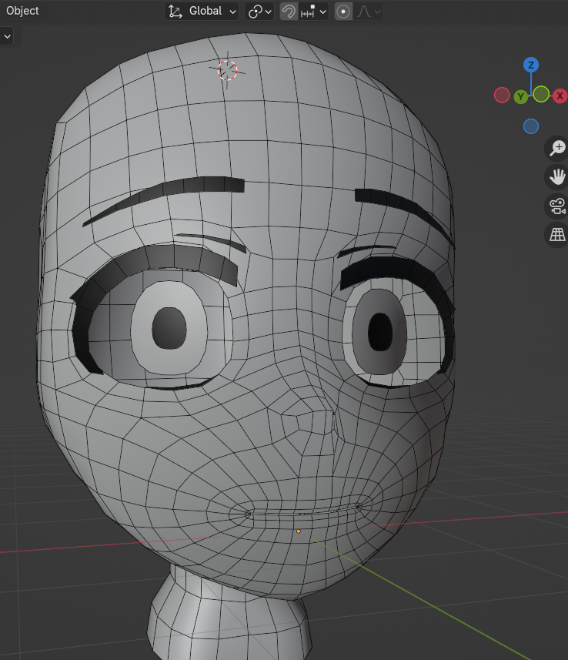
Task: Click the X axis on the gizmo
Action: pyautogui.click(x=560, y=96)
